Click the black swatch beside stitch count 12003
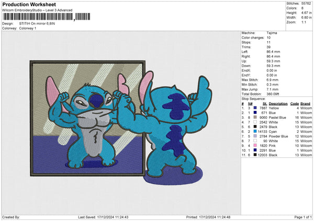Image resolution: width=314 pixels, height=221 pixels. [255, 155]
